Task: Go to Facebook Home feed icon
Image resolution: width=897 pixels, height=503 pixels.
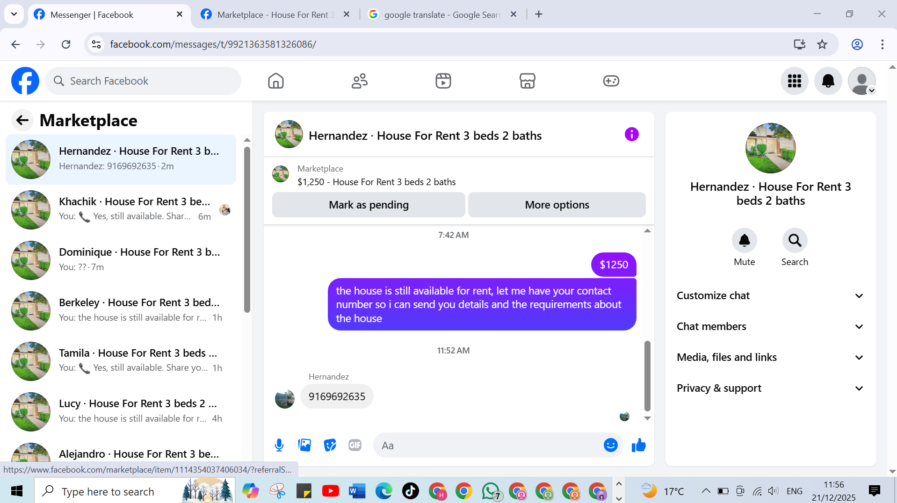Action: (276, 81)
